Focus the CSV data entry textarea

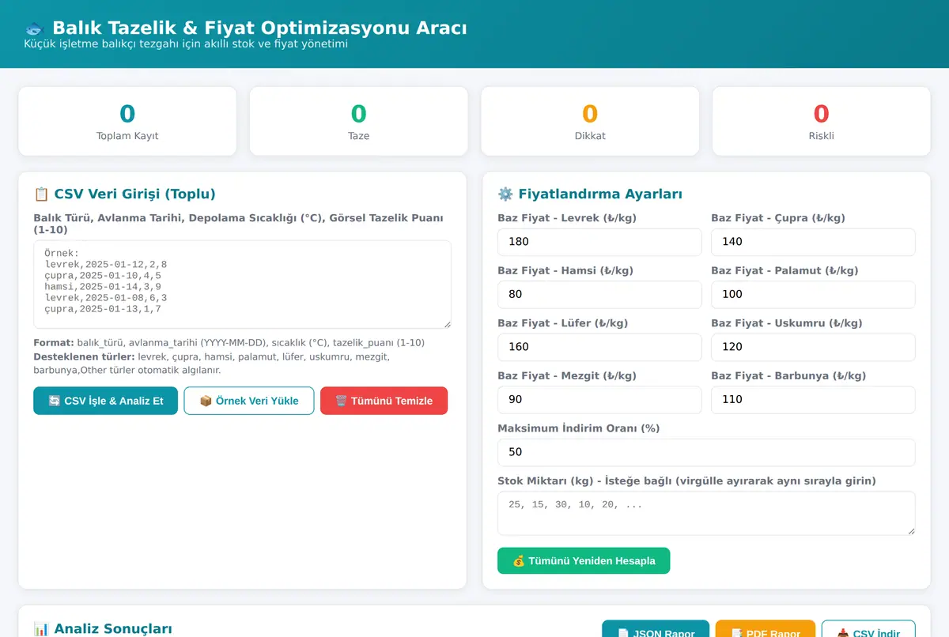coord(242,285)
